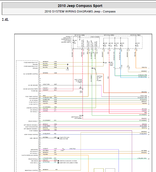
Task: Click the 'DK BLU/WHT' wire label at pin 39
Action: 47,134
